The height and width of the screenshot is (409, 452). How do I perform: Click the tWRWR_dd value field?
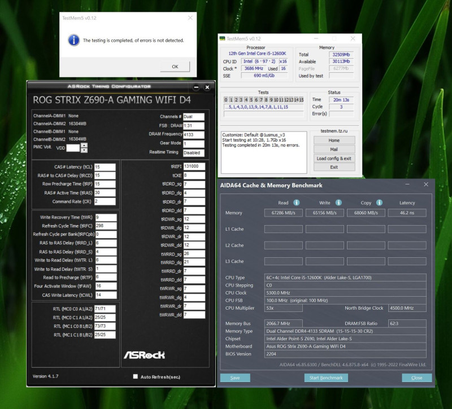tap(194, 315)
